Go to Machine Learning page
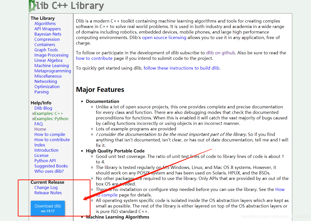This screenshot has width=311, height=221. coord(51,66)
